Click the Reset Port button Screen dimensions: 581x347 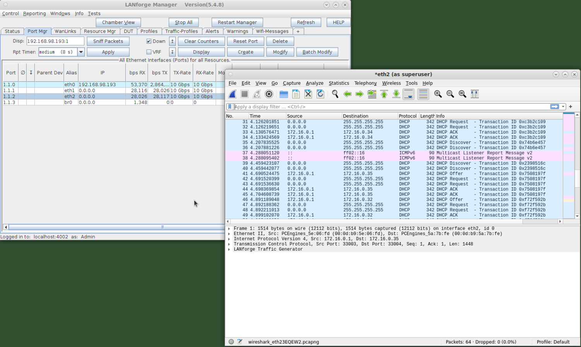(245, 41)
